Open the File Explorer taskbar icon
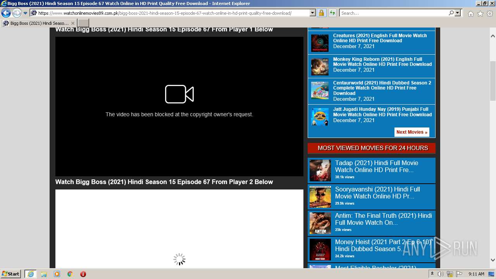496x279 pixels. click(44, 274)
